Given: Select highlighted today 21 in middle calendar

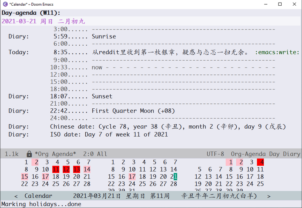Looking at the screenshot, I should click(x=174, y=177).
